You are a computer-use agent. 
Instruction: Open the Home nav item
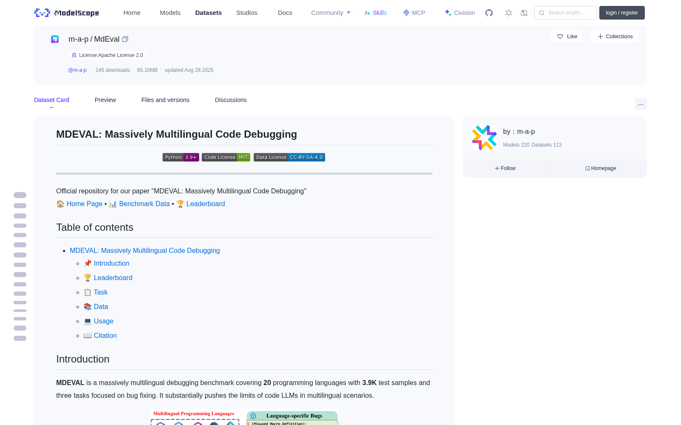tap(132, 13)
